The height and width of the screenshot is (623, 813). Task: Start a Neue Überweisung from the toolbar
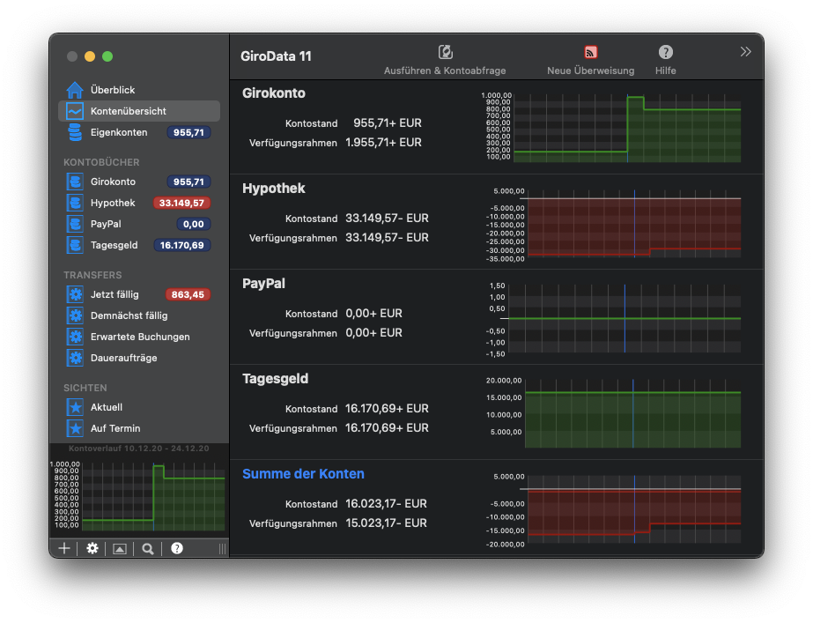590,53
